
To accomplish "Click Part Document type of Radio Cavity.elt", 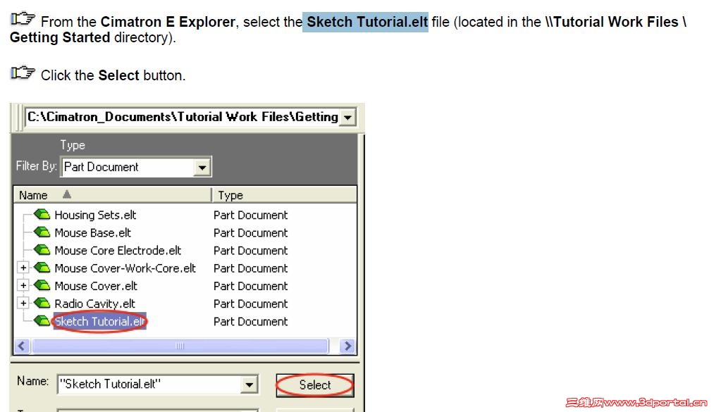I will pos(251,304).
